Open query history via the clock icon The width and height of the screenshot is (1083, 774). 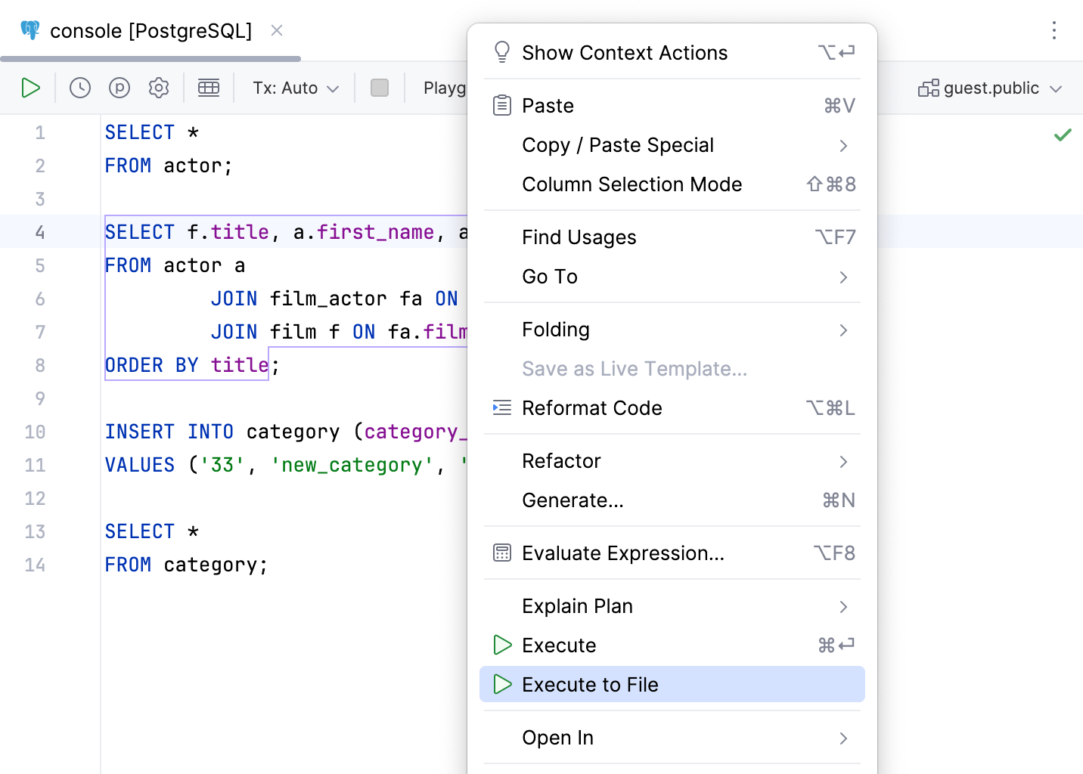pyautogui.click(x=80, y=88)
